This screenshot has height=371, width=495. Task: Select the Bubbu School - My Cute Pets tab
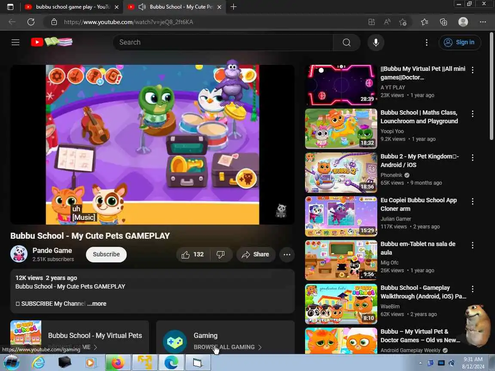175,6
